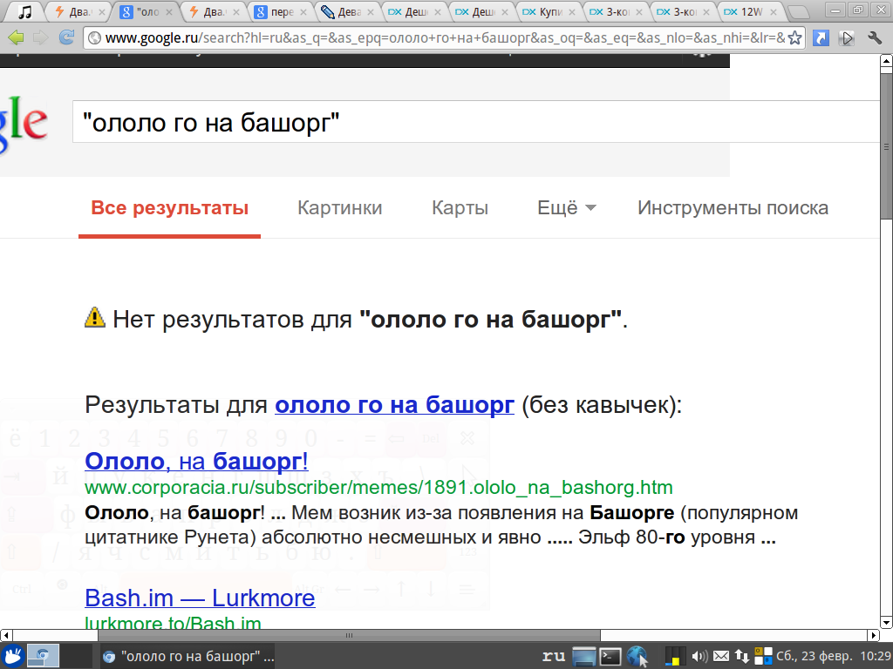Open the "Ололо, на башорг!" result

pyautogui.click(x=196, y=462)
